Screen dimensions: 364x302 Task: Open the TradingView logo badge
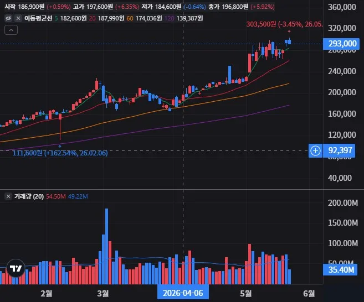click(16, 268)
